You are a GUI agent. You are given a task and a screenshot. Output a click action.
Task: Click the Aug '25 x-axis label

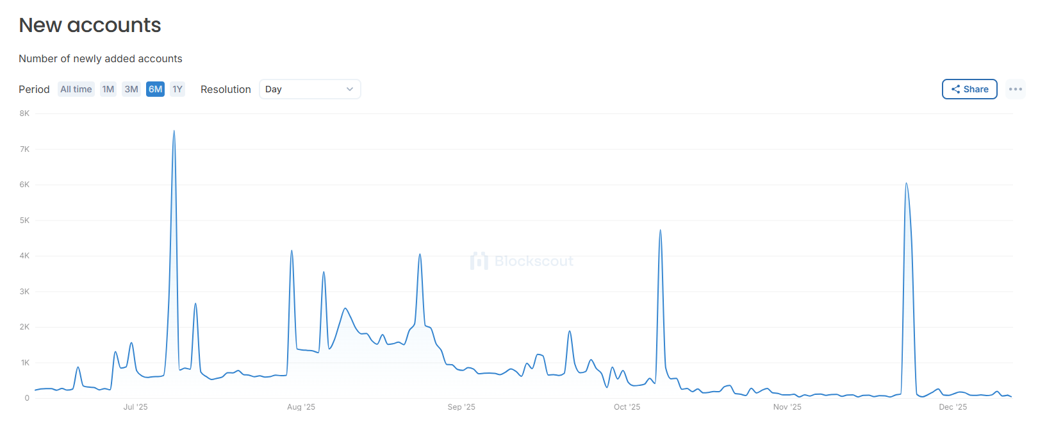tap(301, 407)
